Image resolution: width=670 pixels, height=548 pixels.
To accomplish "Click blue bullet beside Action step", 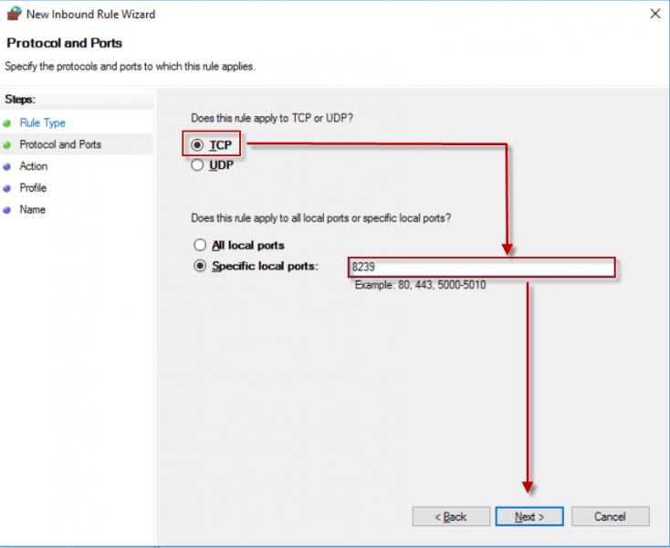I will pyautogui.click(x=7, y=167).
